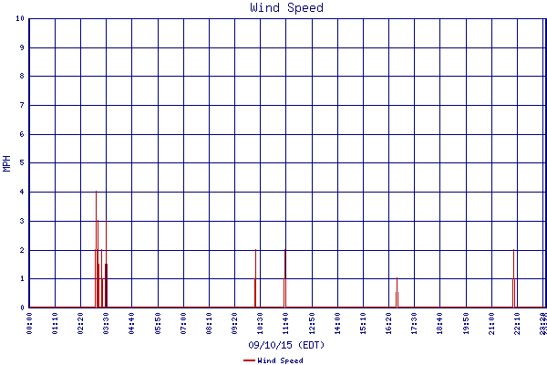
Task: Click the '08:10' time tick label
Action: 209,323
